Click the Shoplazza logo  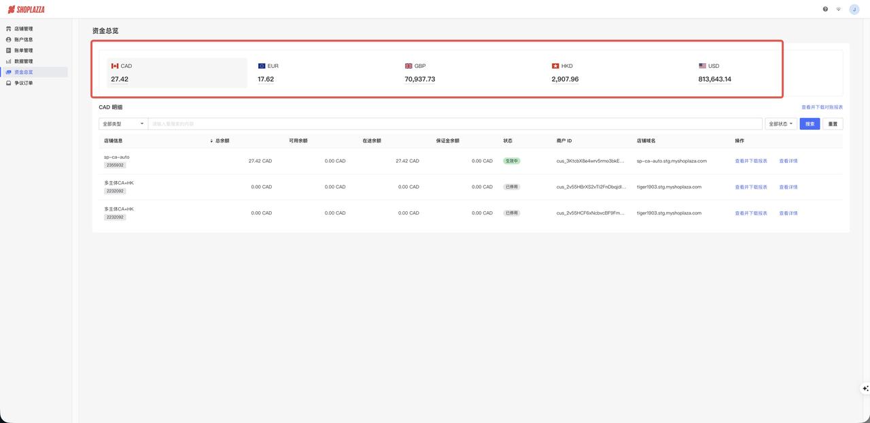(x=26, y=10)
